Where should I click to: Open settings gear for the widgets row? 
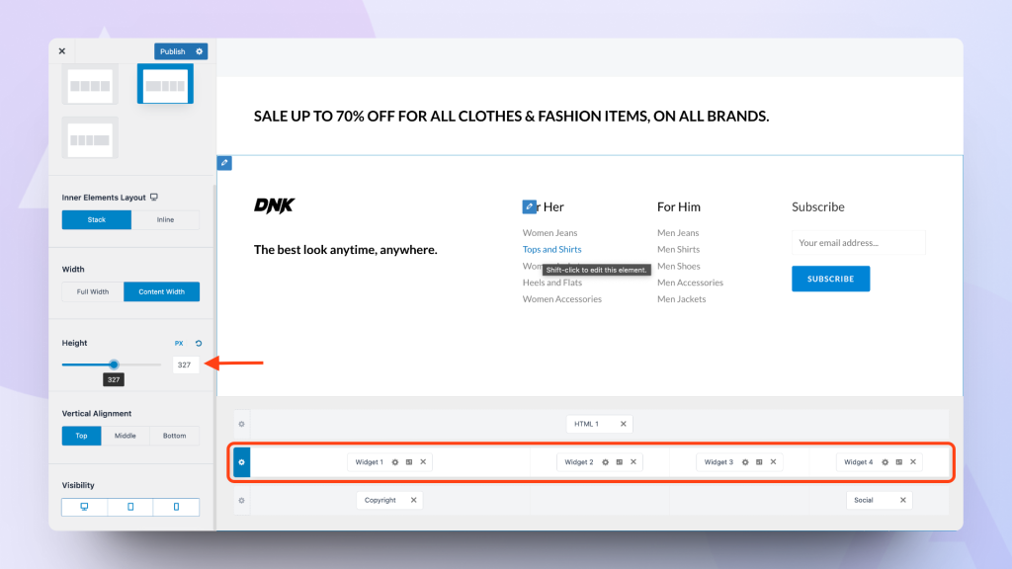[x=241, y=462]
